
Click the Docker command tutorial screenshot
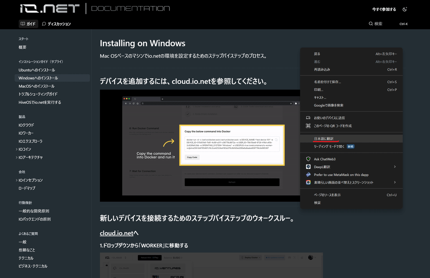[200, 146]
